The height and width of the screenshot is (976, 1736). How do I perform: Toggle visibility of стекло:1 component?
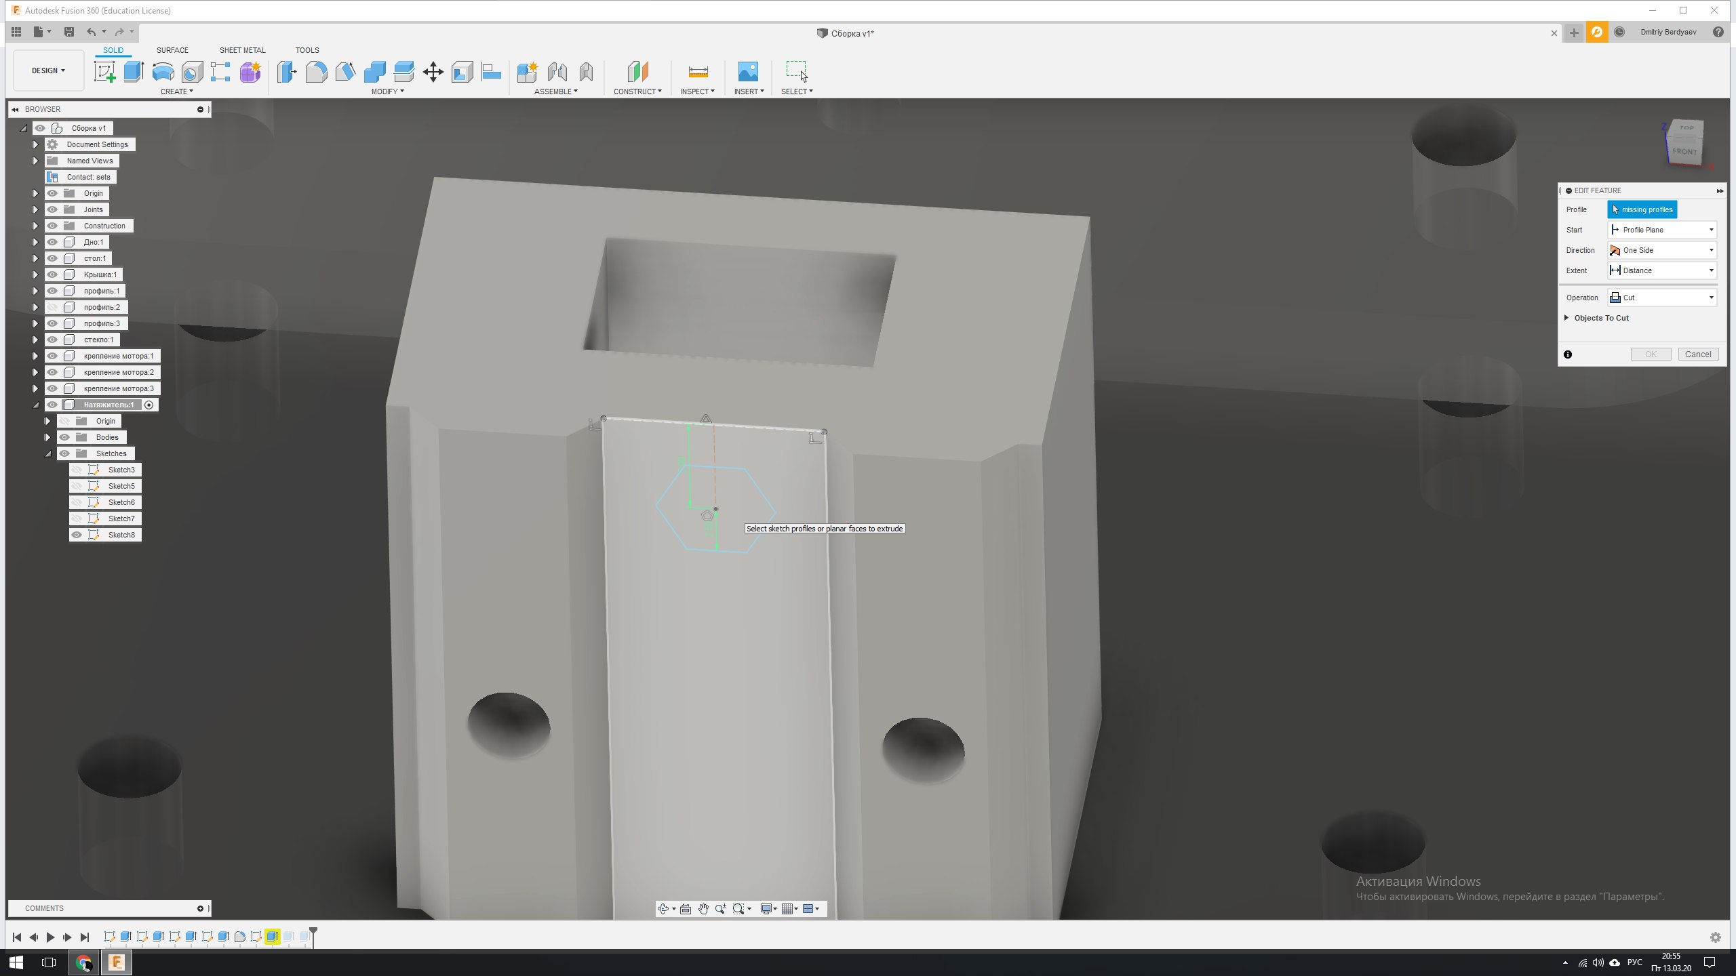click(52, 340)
